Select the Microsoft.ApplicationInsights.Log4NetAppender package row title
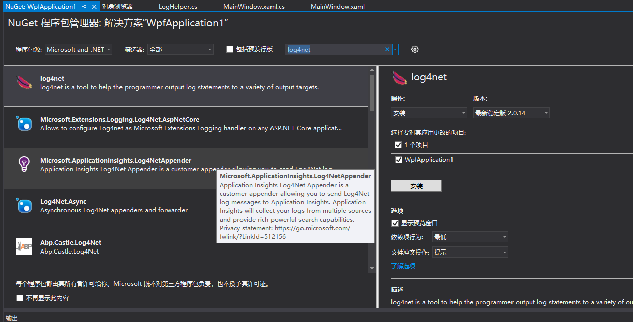This screenshot has width=633, height=322. [116, 160]
